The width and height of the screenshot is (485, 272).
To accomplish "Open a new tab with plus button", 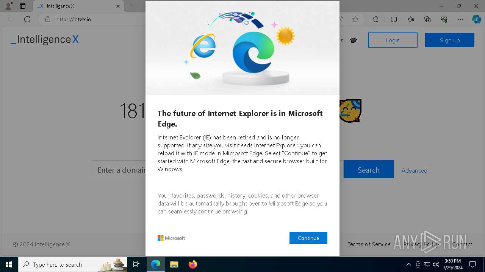I will click(x=132, y=6).
